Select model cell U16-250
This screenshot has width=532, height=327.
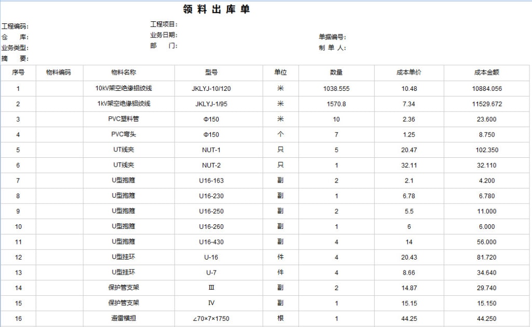tap(219, 211)
